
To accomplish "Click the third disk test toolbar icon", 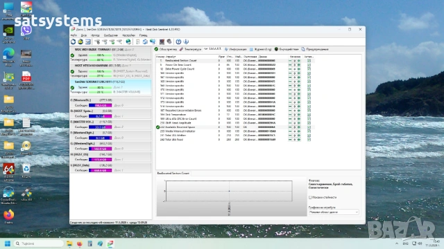I will pyautogui.click(x=112, y=41).
